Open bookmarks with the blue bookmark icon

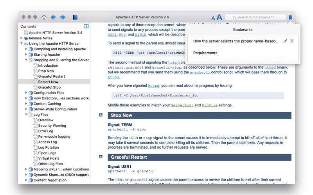290,17
